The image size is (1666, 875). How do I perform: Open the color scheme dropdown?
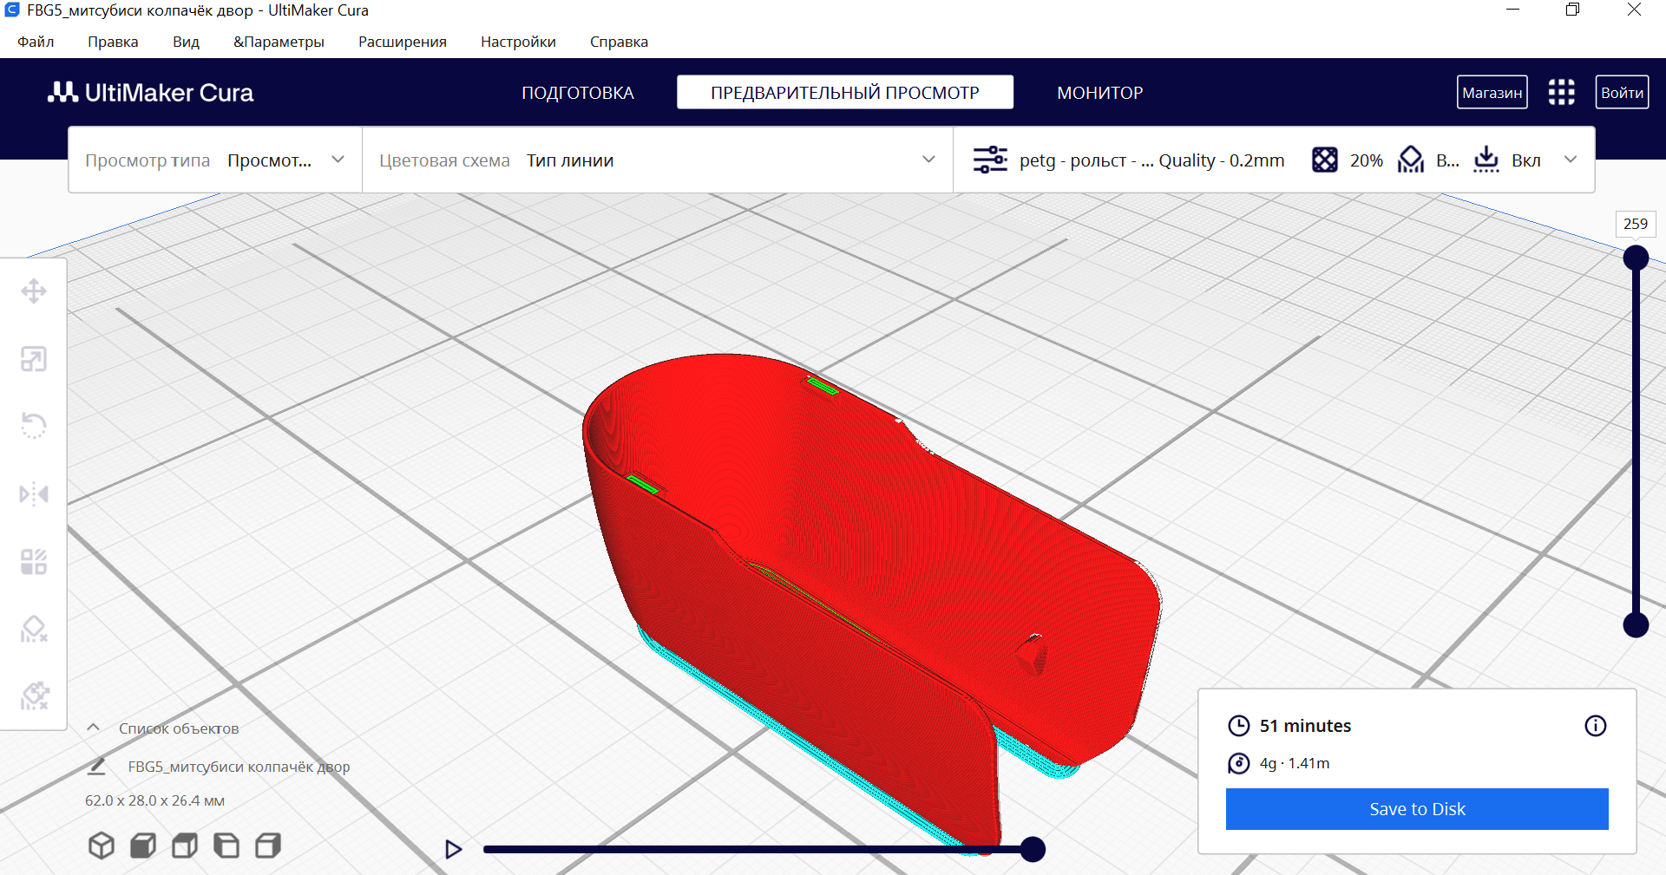pos(658,160)
